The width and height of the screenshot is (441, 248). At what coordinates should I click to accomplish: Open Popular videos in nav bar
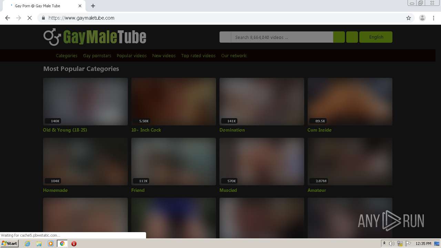132,55
